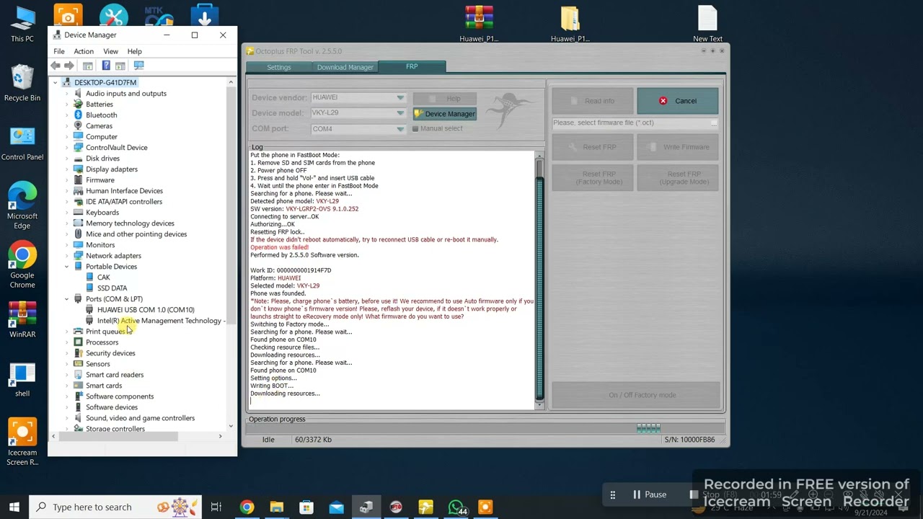
Task: Click the Device Manager button in Octoplus
Action: point(444,114)
